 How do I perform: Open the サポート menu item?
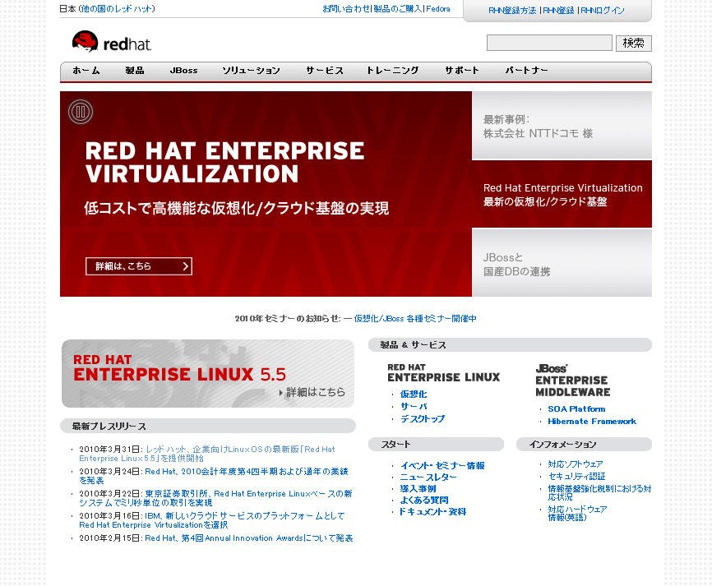tap(462, 71)
